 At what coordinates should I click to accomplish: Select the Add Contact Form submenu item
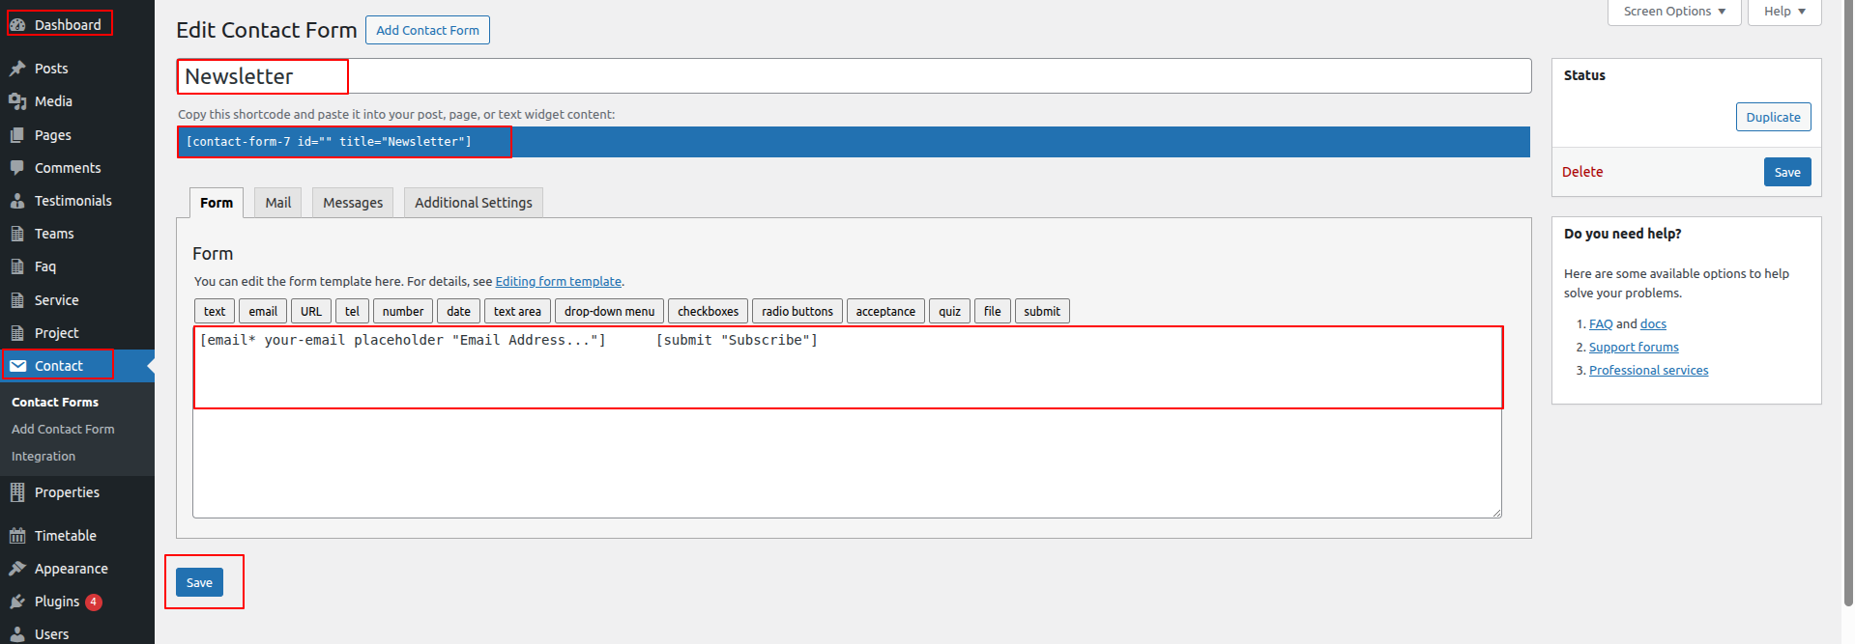pyautogui.click(x=63, y=430)
